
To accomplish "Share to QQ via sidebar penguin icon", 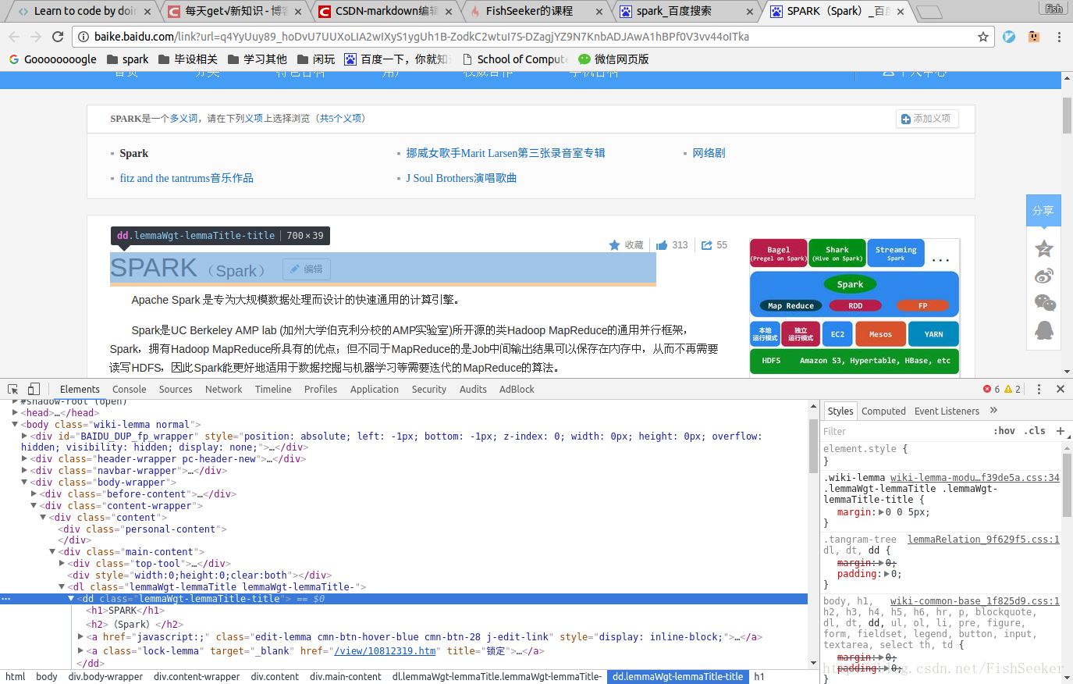I will click(1044, 330).
